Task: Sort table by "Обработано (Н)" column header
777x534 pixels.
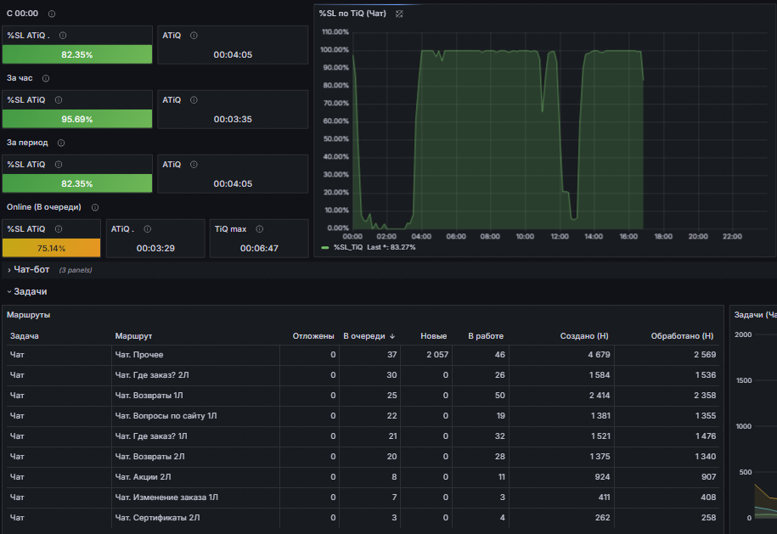Action: (x=682, y=336)
